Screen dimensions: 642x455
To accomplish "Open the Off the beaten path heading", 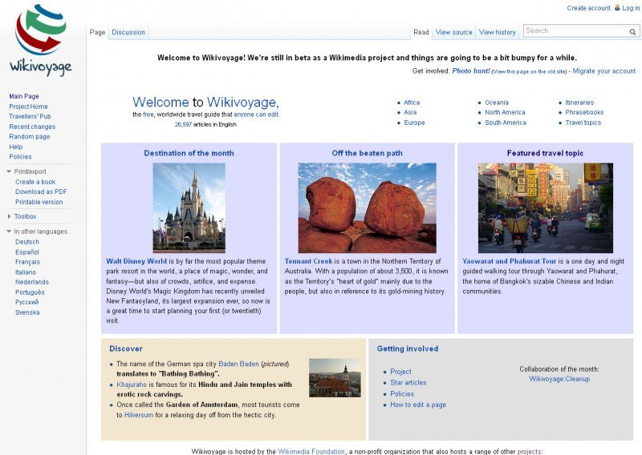I will [368, 153].
